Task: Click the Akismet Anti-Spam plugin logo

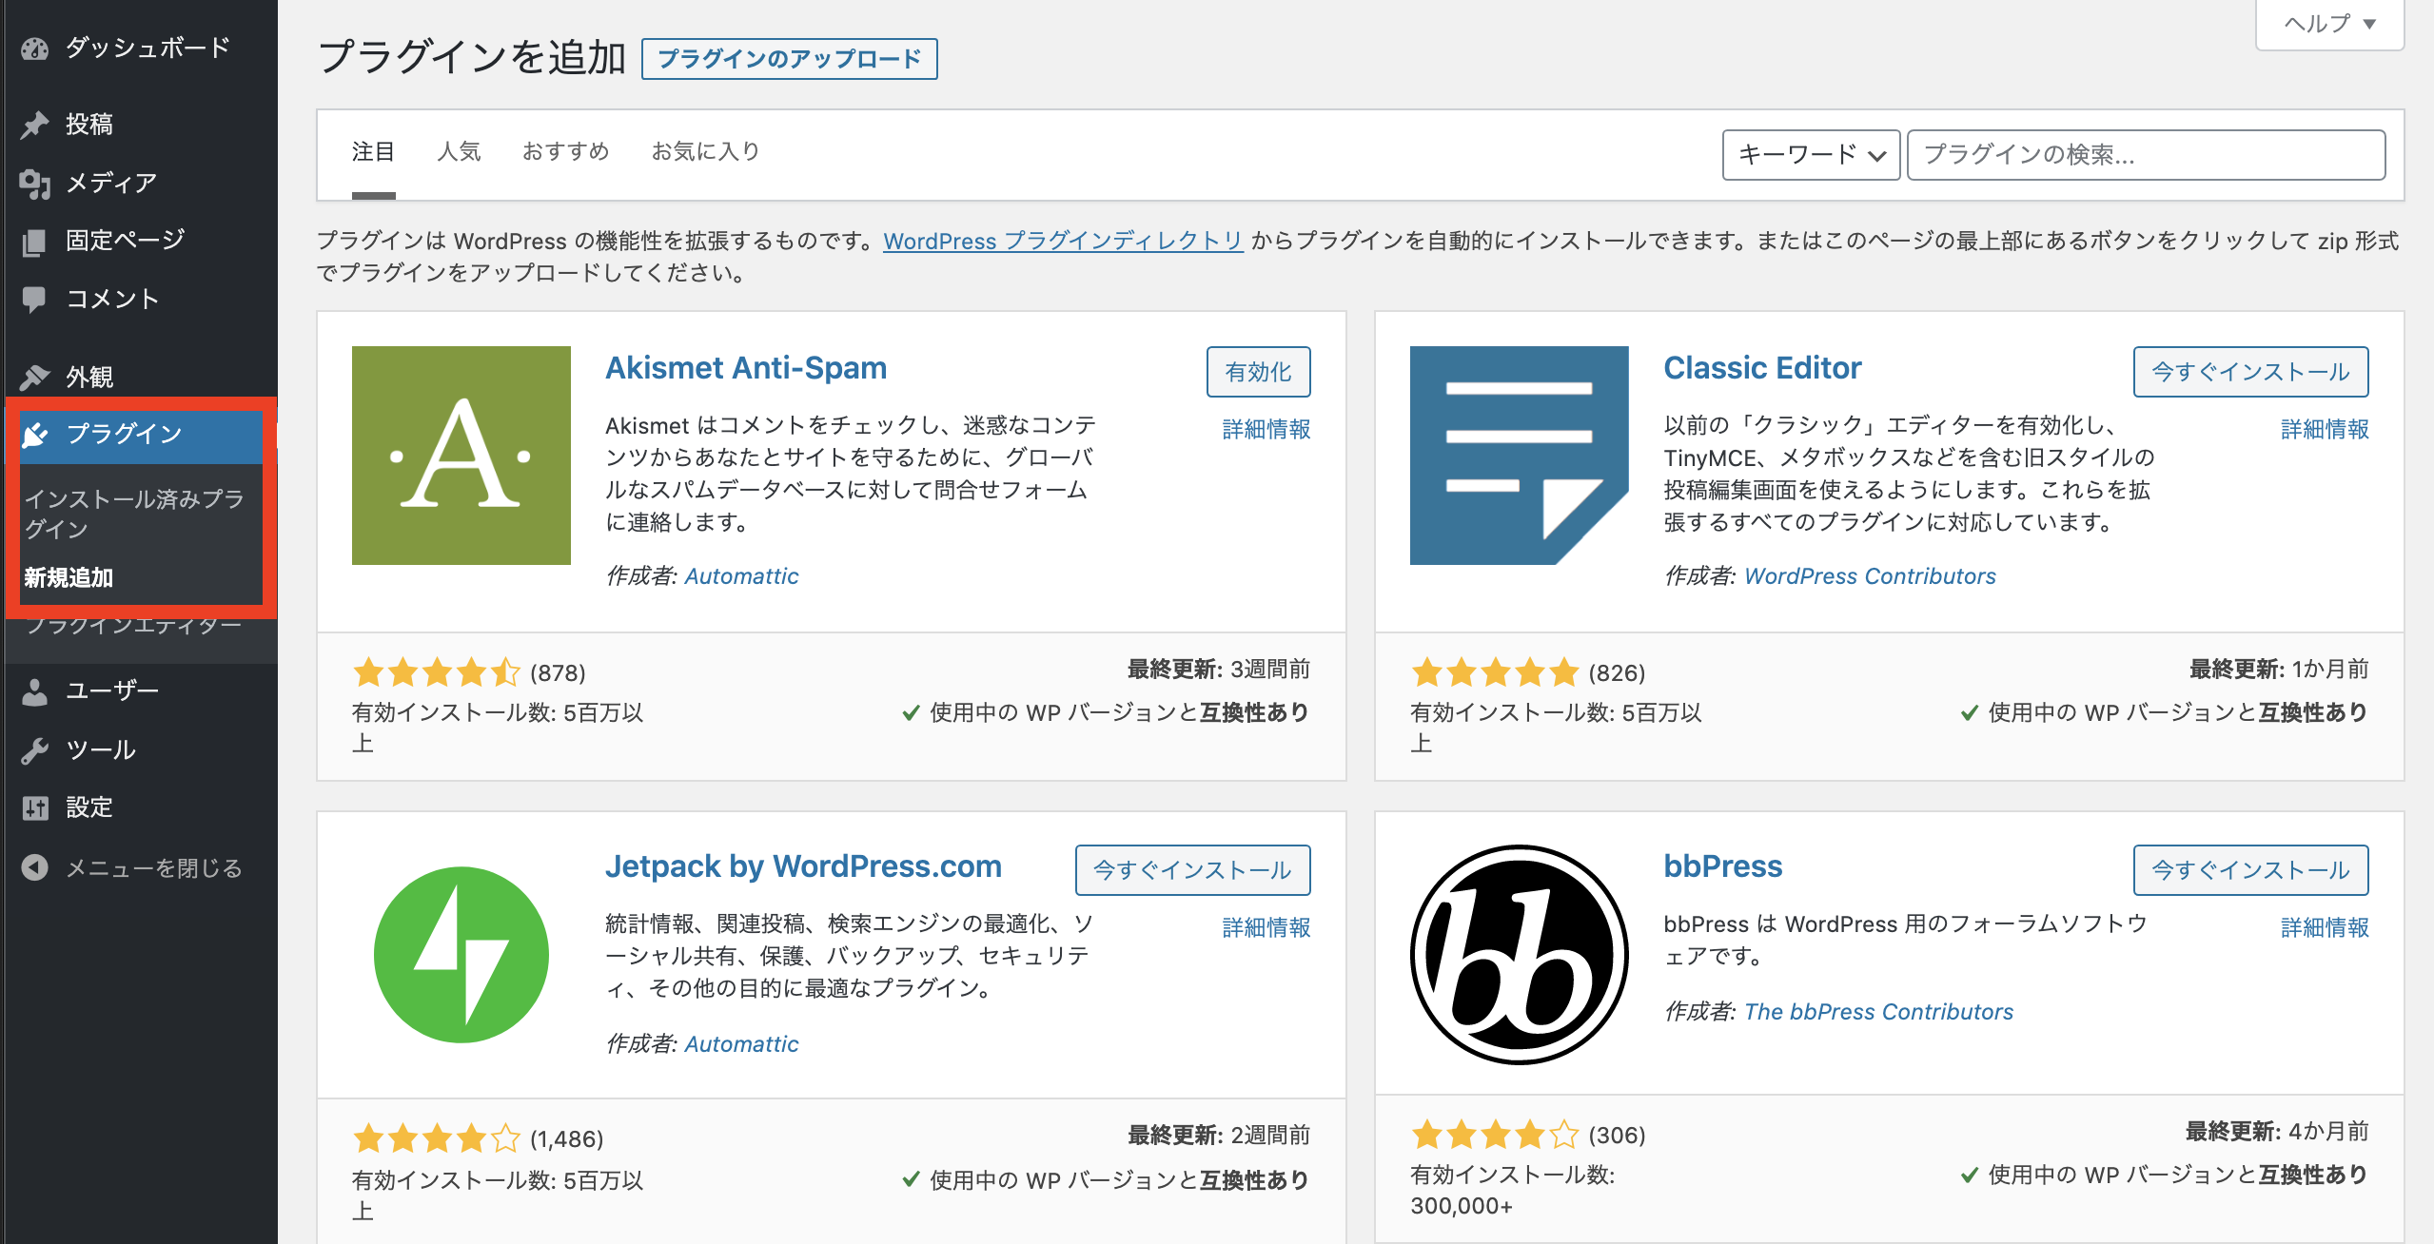Action: click(x=461, y=456)
